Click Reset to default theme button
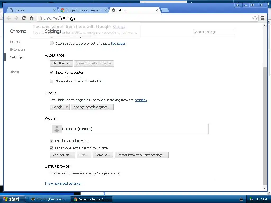 pyautogui.click(x=94, y=63)
